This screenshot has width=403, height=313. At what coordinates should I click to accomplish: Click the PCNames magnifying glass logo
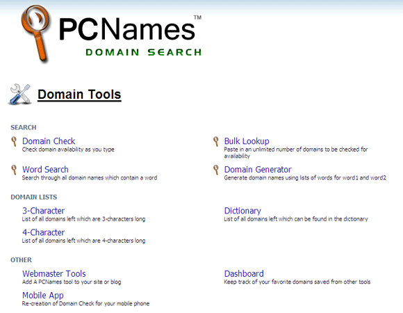coord(35,33)
